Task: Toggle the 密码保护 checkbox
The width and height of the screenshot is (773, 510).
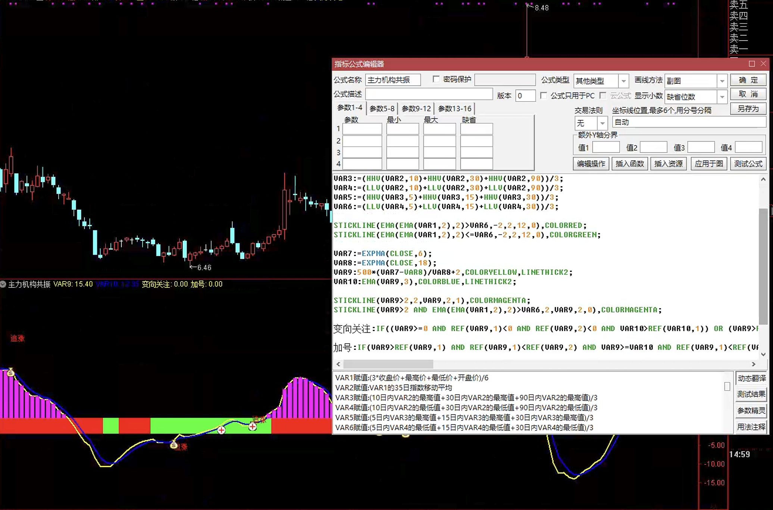Action: click(x=436, y=79)
